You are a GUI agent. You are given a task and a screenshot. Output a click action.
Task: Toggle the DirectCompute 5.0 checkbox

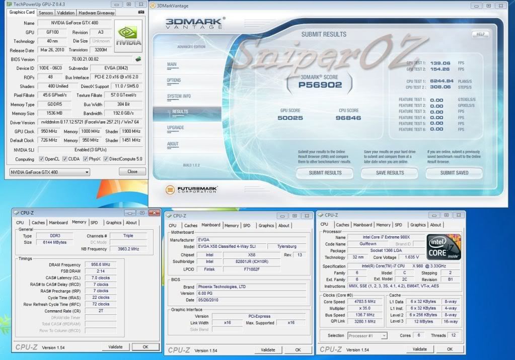(105, 159)
